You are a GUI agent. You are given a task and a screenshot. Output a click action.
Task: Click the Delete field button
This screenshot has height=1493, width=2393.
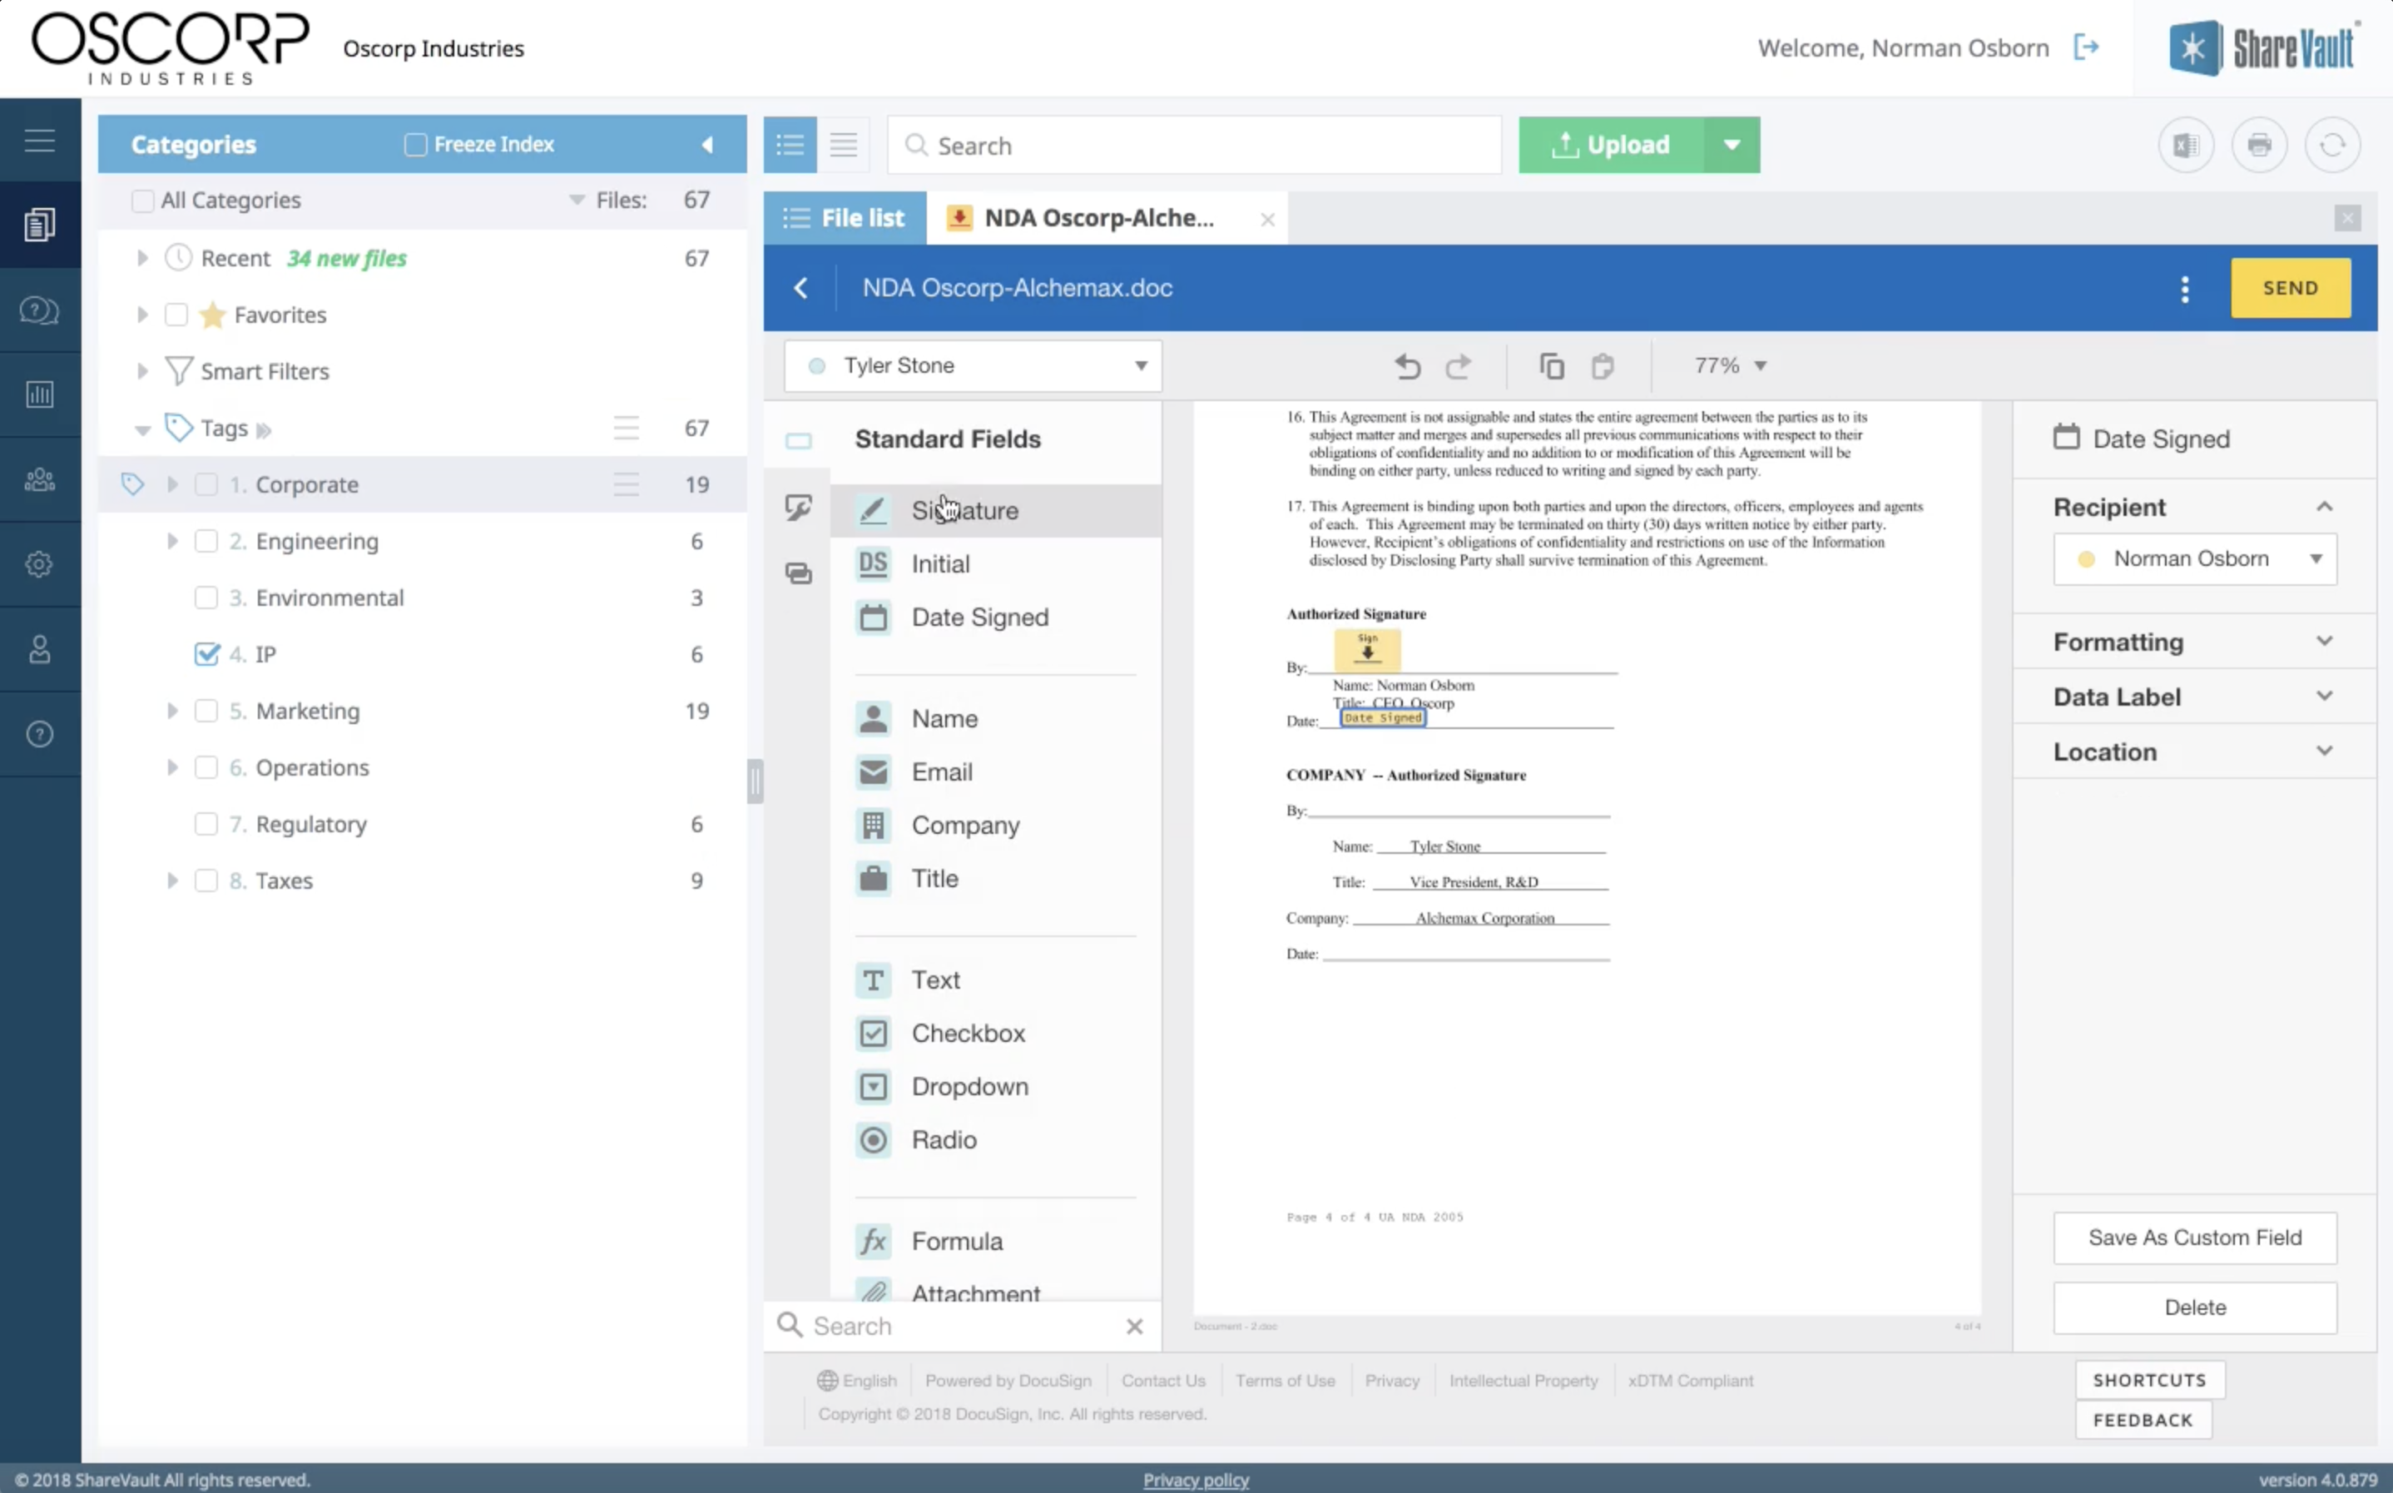tap(2195, 1307)
